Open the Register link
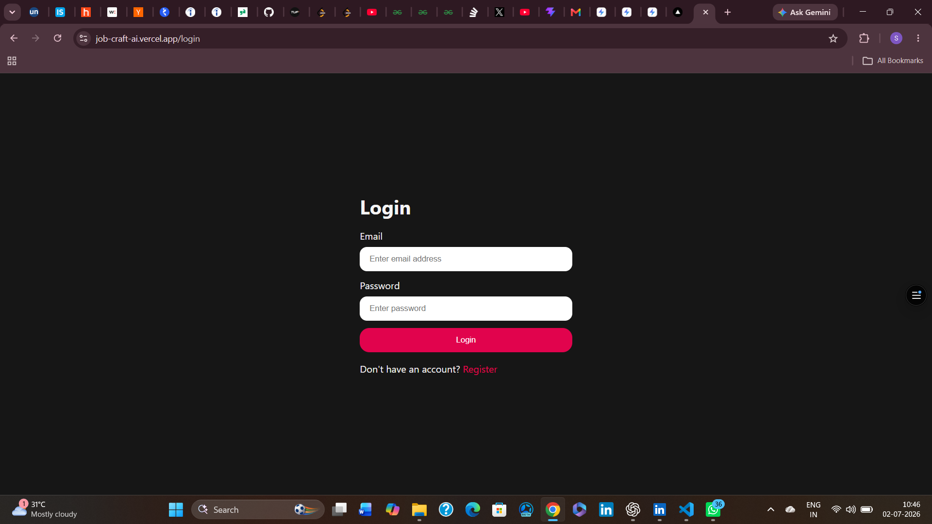 tap(480, 369)
